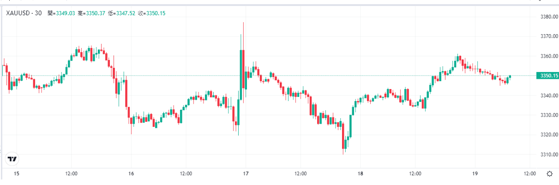Click date label 19 on time axis
The width and height of the screenshot is (559, 185).
[475, 174]
